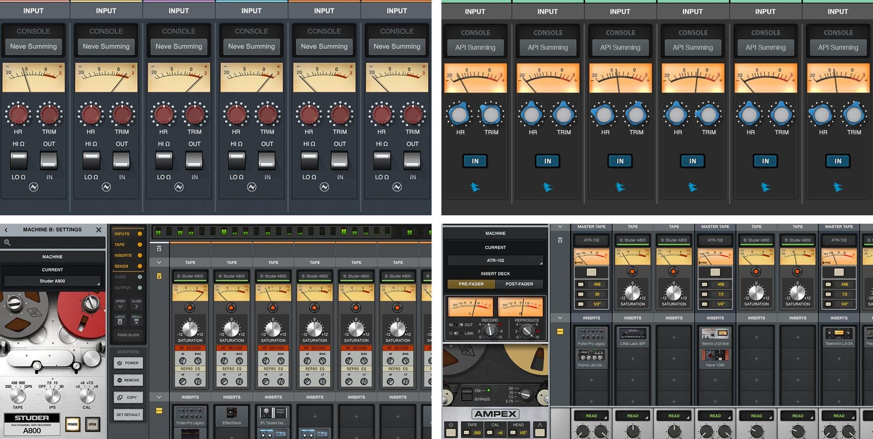Toggle TAPE row in the view list
The width and height of the screenshot is (873, 439).
click(x=128, y=244)
